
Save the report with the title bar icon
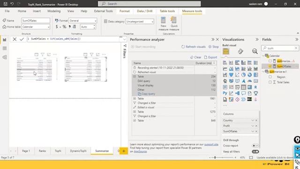point(5,4)
